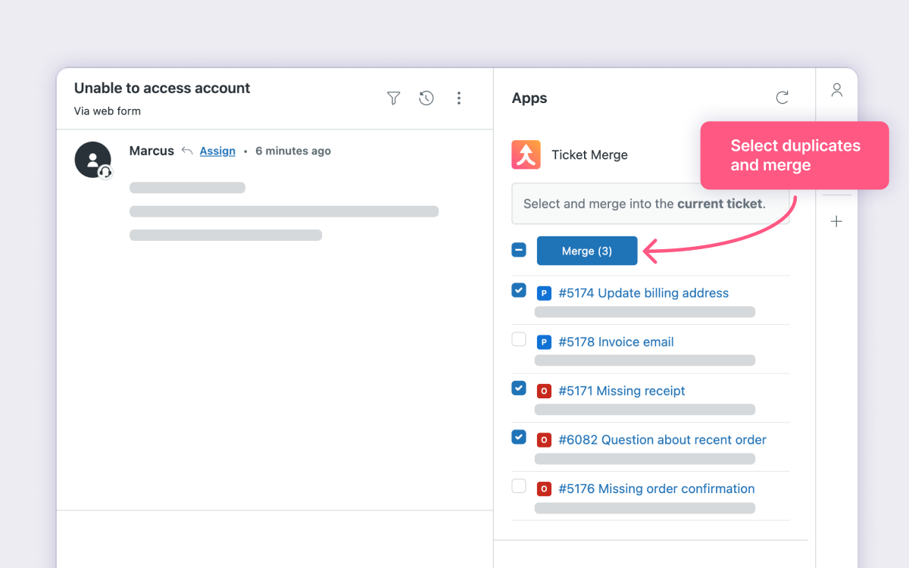
Task: Open ticket link #5176 Missing order confirmation
Action: click(656, 488)
